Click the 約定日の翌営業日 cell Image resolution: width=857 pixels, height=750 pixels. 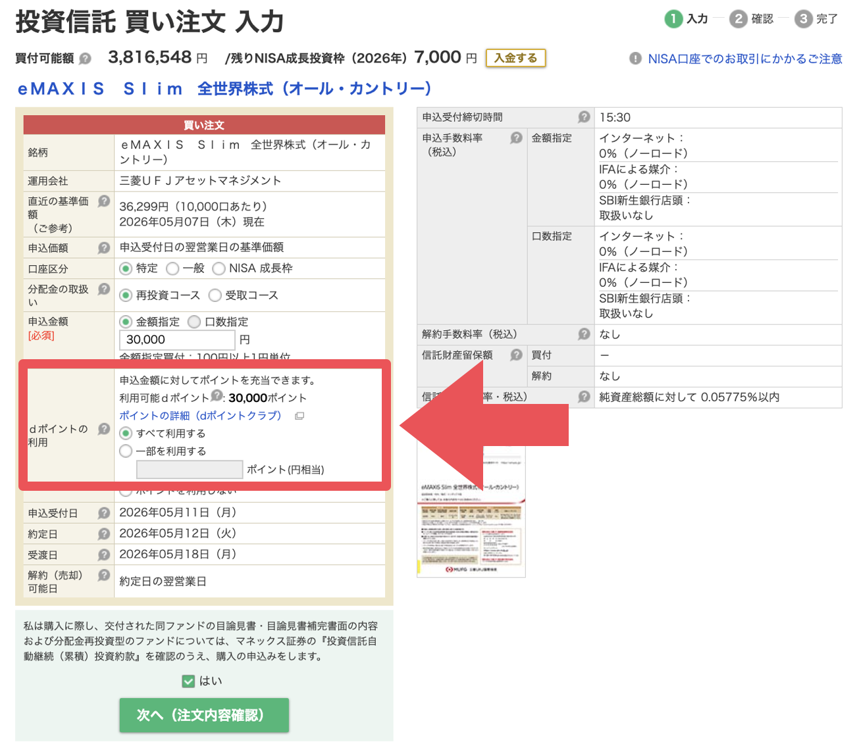(x=250, y=582)
